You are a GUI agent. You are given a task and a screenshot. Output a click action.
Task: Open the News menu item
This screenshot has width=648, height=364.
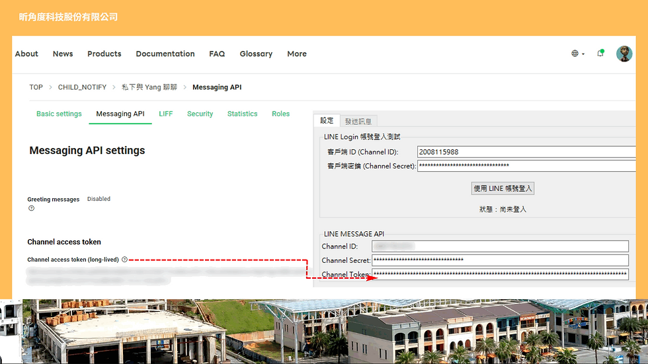tap(63, 54)
